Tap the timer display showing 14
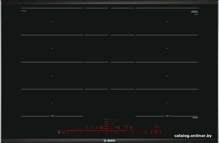 click(156, 127)
